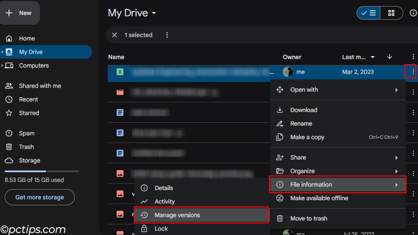Choose Make a copy
The width and height of the screenshot is (418, 235).
338,137
